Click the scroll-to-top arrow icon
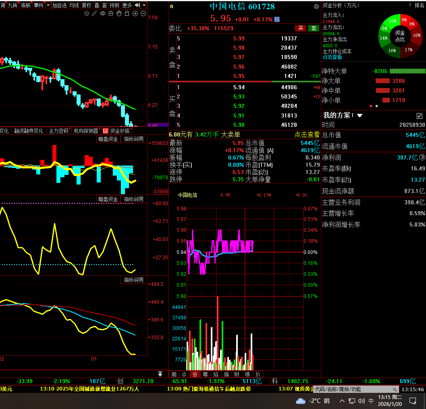This screenshot has width=426, height=409. (x=160, y=374)
